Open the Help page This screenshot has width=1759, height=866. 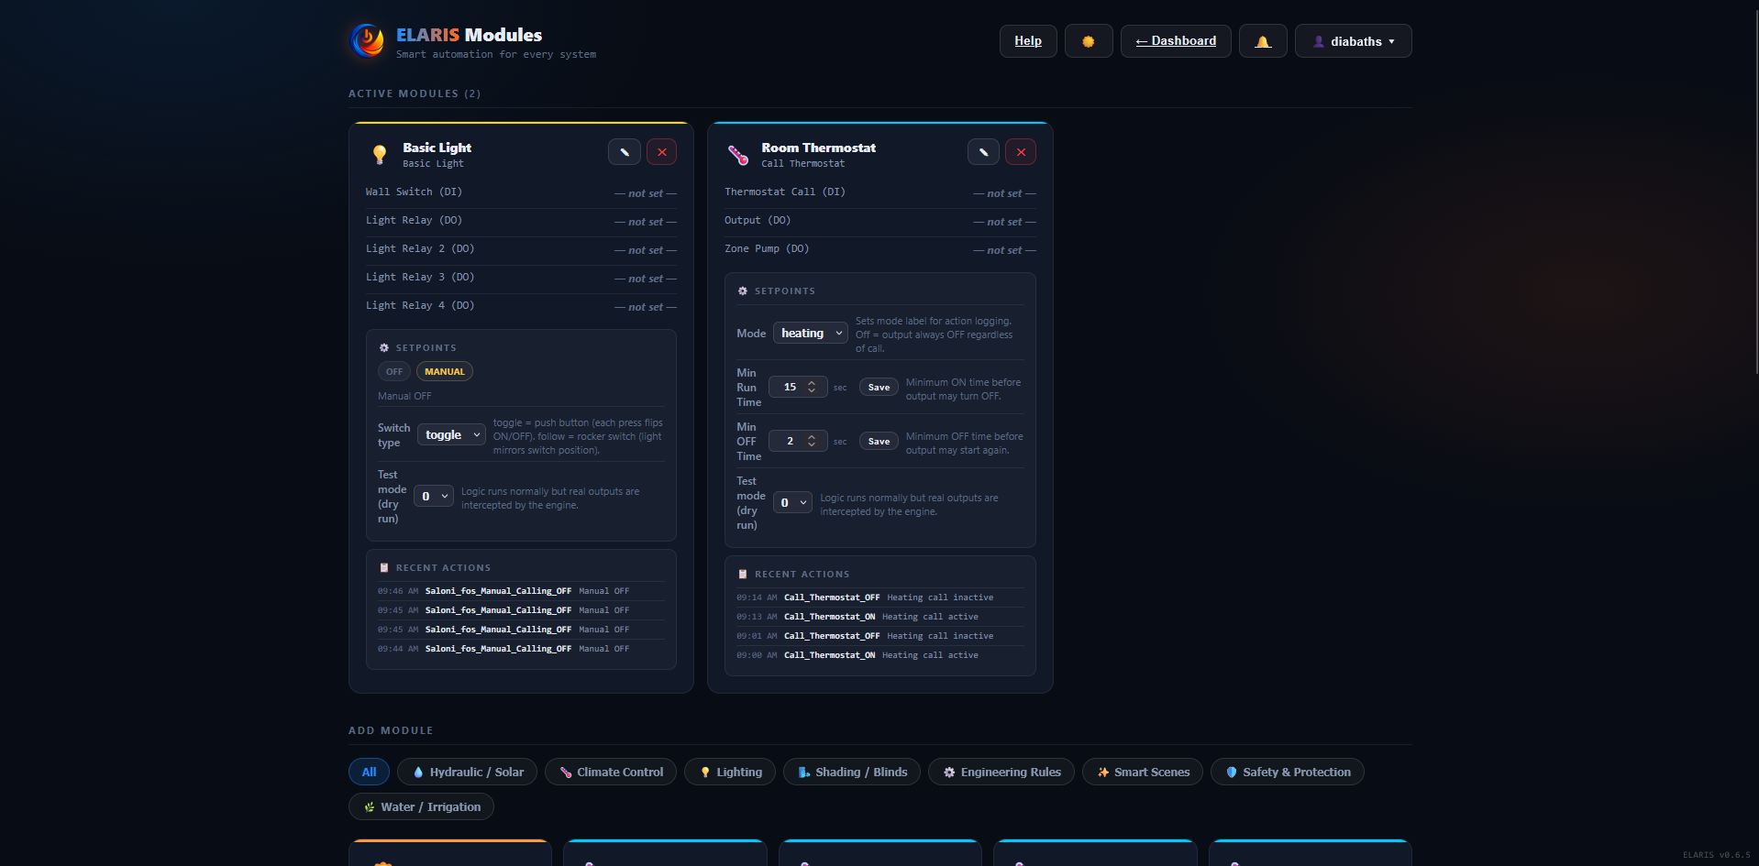coord(1028,41)
